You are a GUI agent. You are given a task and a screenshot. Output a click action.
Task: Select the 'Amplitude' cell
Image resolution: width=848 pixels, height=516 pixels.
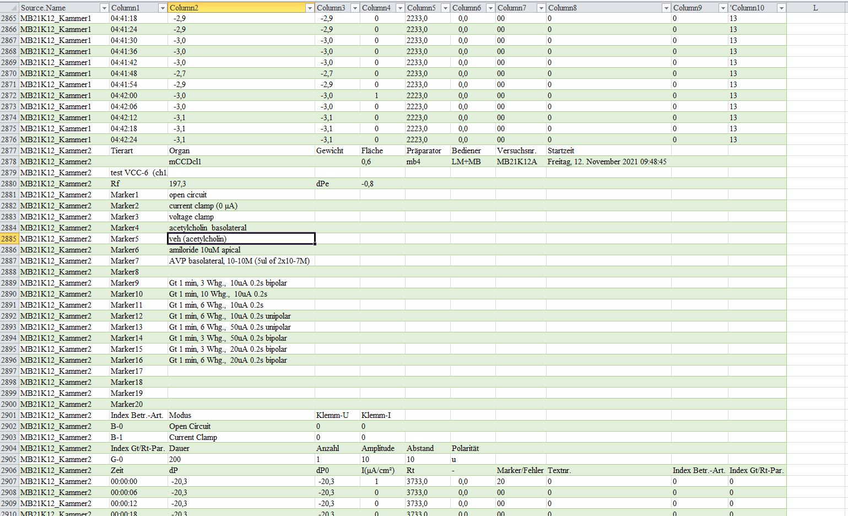382,448
